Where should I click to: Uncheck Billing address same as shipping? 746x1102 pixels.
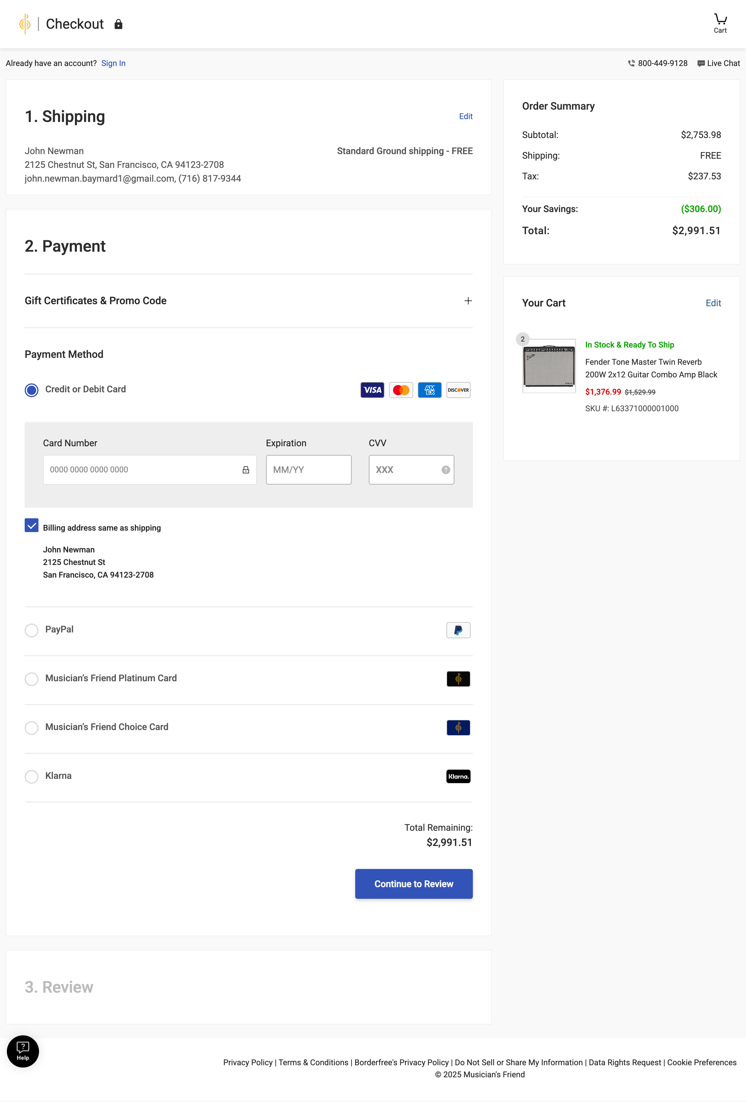coord(32,525)
